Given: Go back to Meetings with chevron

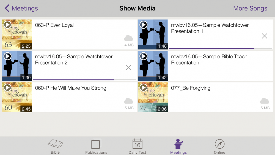Looking at the screenshot, I should [21, 9].
